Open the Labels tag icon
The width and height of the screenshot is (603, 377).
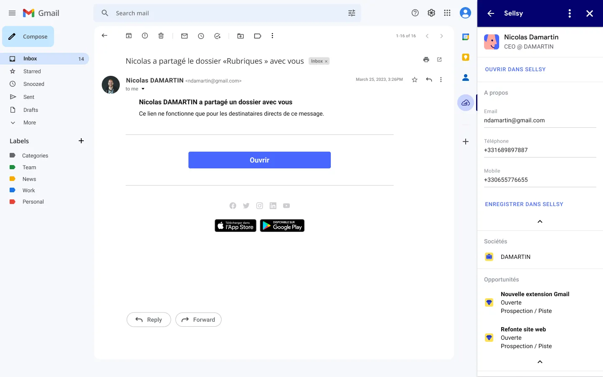click(258, 36)
